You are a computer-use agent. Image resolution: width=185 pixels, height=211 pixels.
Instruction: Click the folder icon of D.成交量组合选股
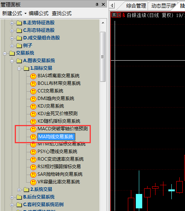pos(19,38)
